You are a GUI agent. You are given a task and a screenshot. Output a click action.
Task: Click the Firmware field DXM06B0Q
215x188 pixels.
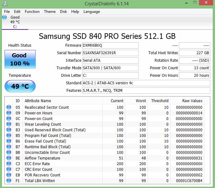point(110,45)
